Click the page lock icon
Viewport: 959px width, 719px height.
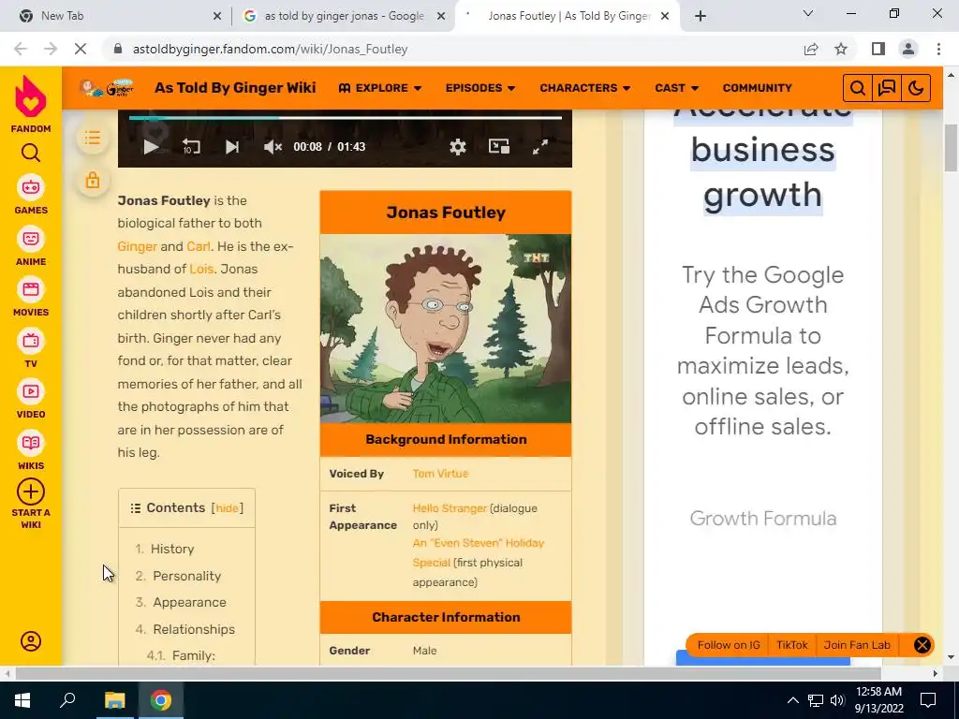(x=93, y=181)
